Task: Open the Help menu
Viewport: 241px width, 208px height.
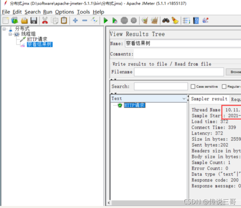Action: (98, 12)
